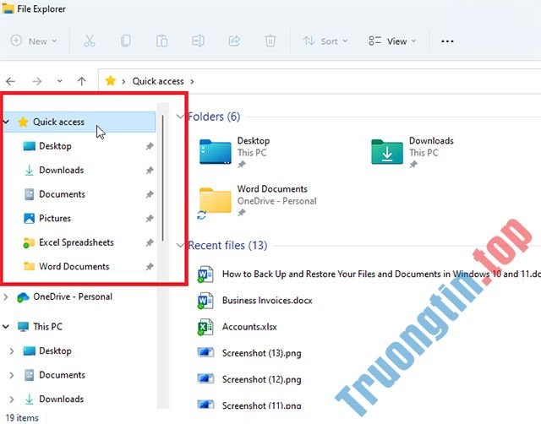The image size is (541, 424).
Task: Expand Desktop under This PC
Action: tap(11, 351)
